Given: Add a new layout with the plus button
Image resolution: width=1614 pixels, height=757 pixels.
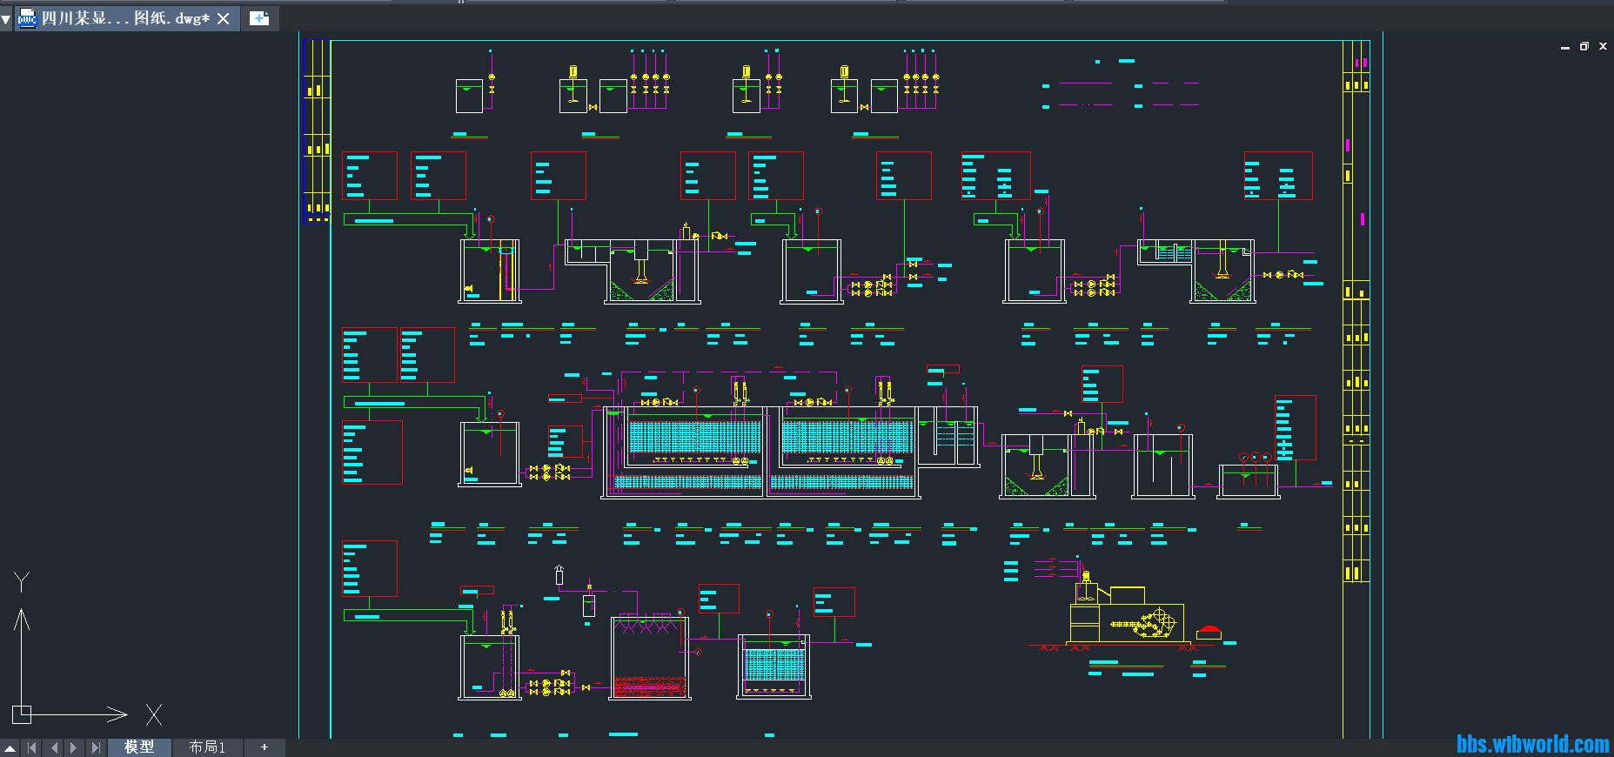Looking at the screenshot, I should (265, 747).
